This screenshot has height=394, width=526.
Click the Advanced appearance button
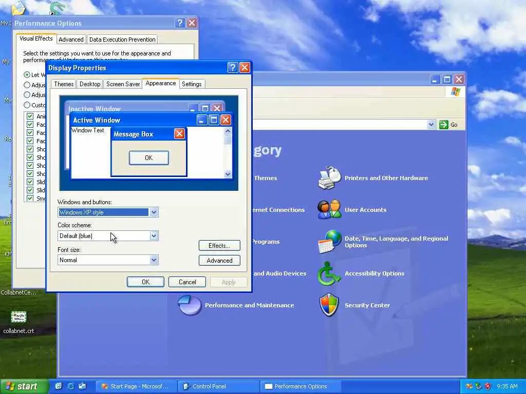(x=219, y=260)
